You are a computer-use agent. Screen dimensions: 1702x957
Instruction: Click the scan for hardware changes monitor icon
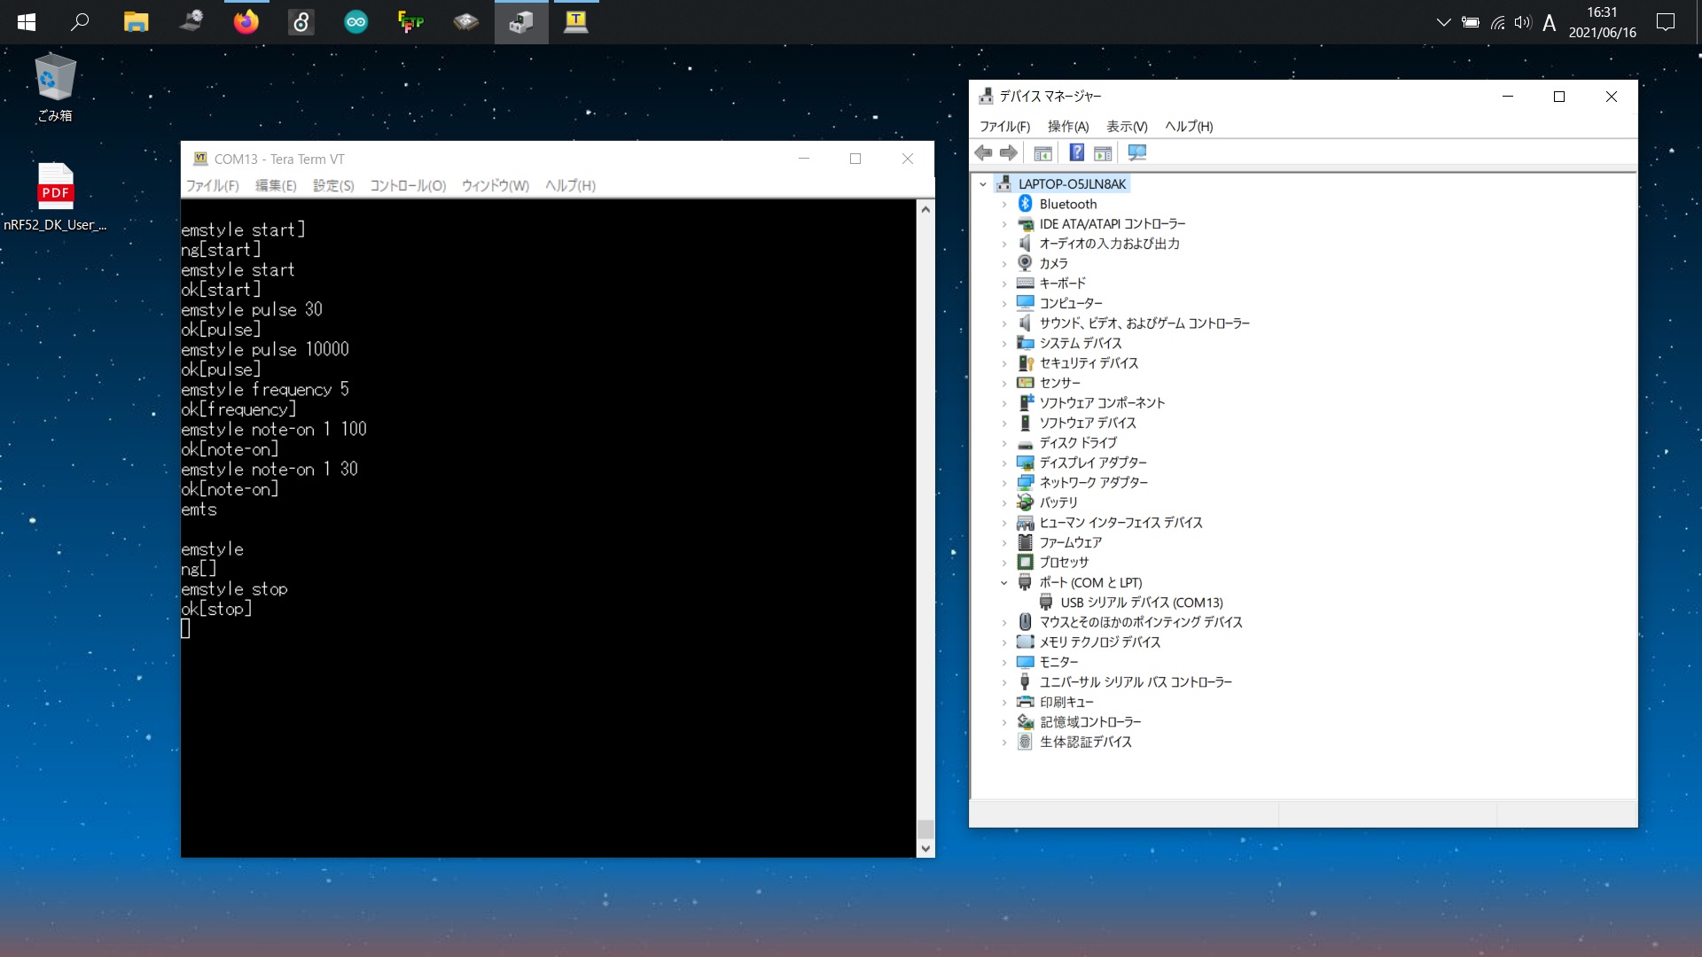1137,153
